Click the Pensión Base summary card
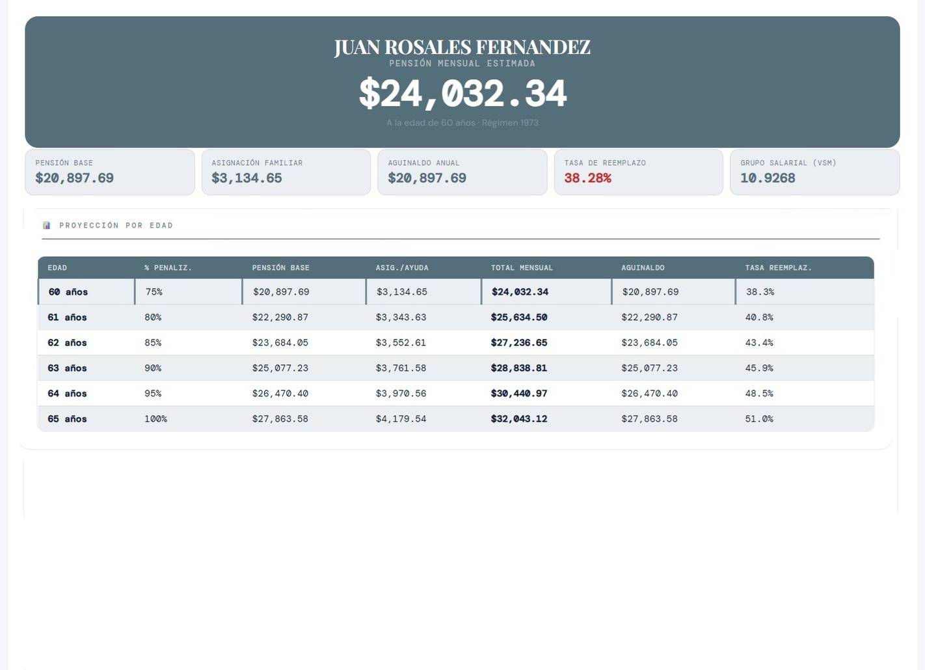This screenshot has width=925, height=670. 110,172
